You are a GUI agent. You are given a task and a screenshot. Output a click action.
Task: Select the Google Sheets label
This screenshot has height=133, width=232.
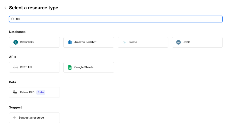point(84,67)
